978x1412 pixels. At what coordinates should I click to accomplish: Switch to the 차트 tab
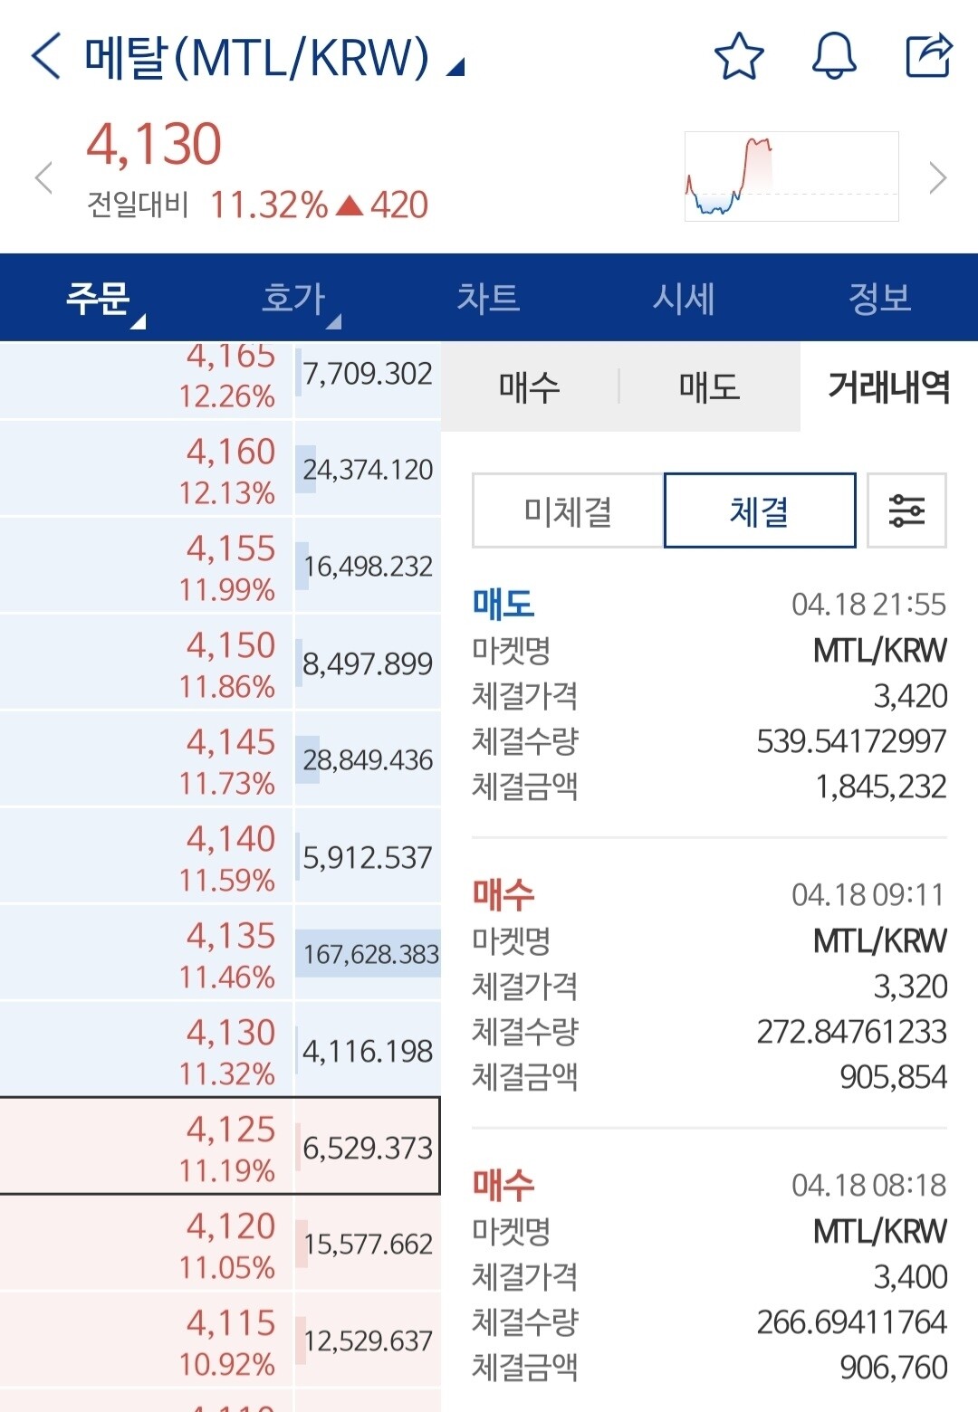(489, 299)
